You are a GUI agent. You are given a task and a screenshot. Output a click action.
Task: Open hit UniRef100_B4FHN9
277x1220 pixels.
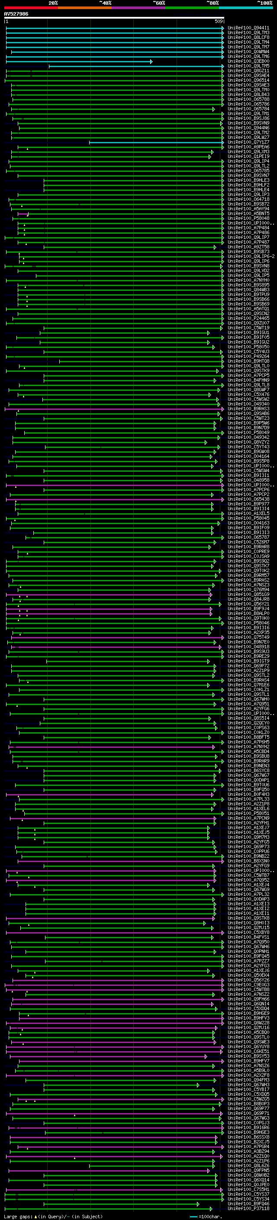pos(248,380)
